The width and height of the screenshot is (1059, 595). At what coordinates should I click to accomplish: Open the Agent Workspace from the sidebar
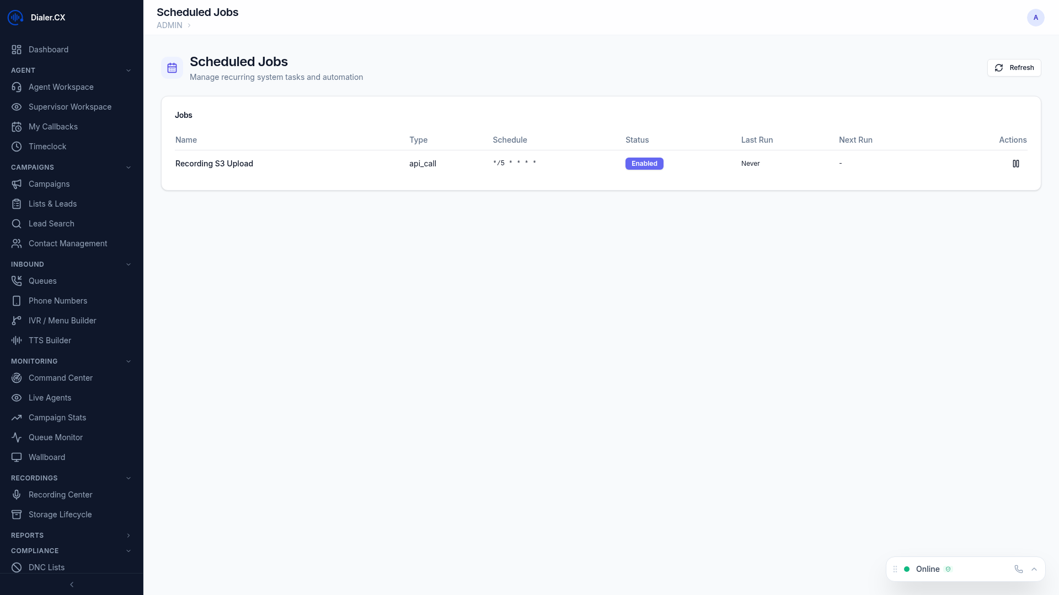coord(61,87)
